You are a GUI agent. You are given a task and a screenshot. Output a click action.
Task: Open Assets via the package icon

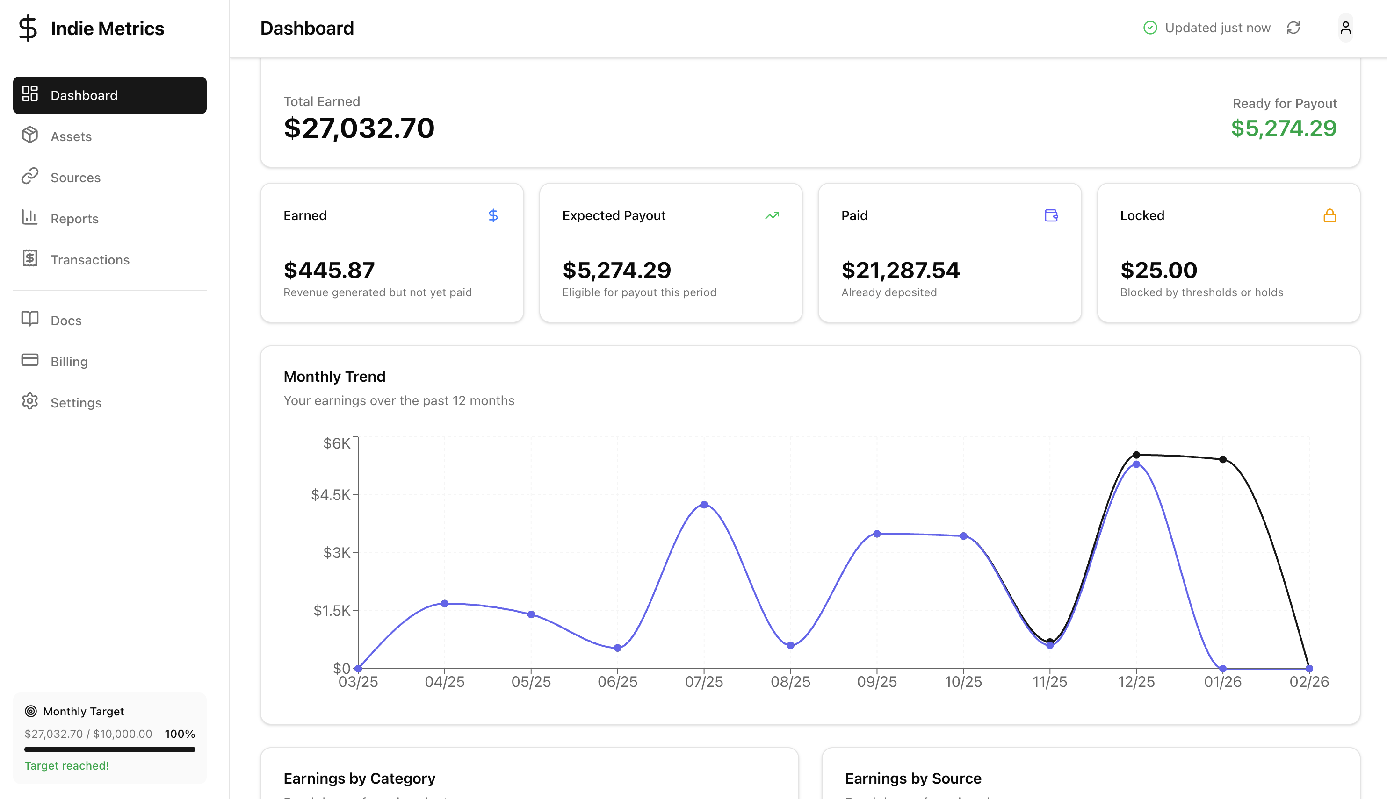pyautogui.click(x=30, y=136)
